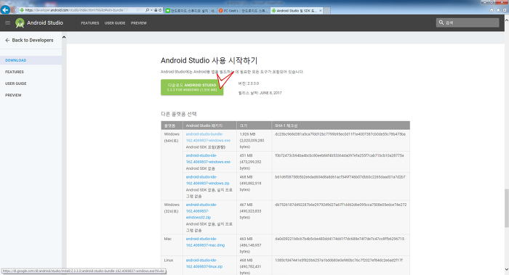Image resolution: width=509 pixels, height=275 pixels.
Task: Click the 'Android Studio 사용 시작하기' heading
Action: [x=209, y=60]
